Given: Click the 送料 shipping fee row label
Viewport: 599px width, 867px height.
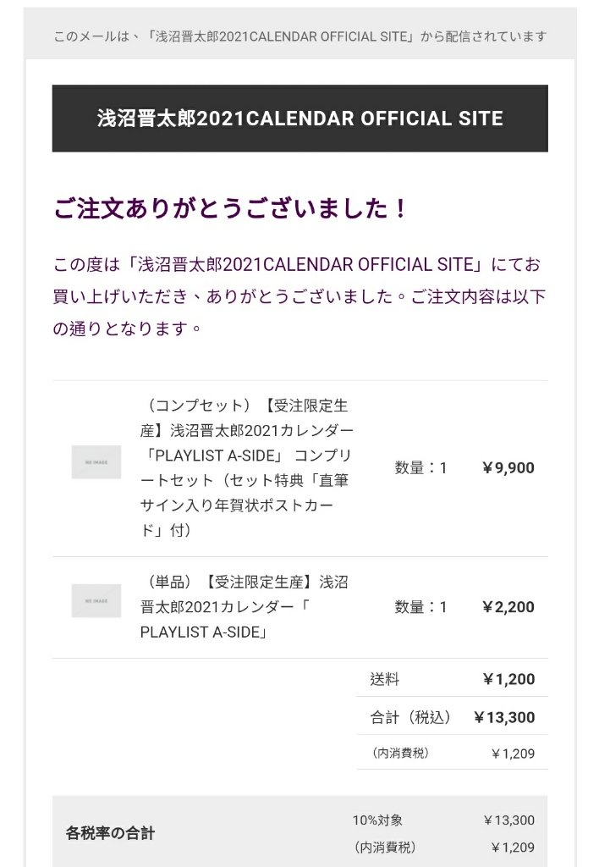Looking at the screenshot, I should (x=385, y=678).
